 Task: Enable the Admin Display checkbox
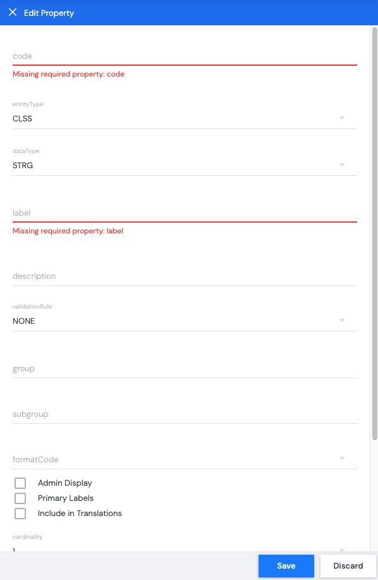coord(20,483)
